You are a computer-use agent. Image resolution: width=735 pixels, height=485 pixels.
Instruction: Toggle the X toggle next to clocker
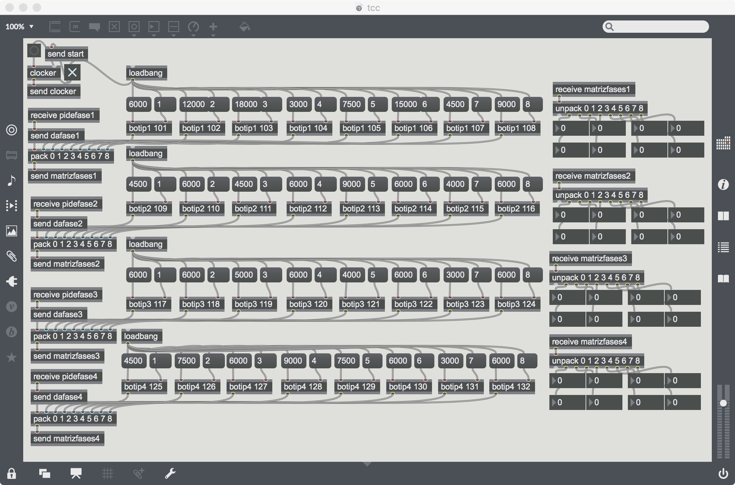tap(72, 72)
